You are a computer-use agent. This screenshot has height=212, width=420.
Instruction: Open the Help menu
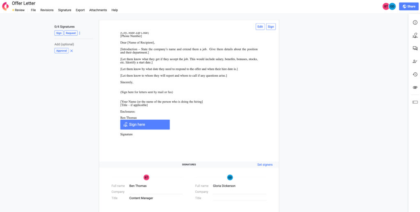point(115,10)
